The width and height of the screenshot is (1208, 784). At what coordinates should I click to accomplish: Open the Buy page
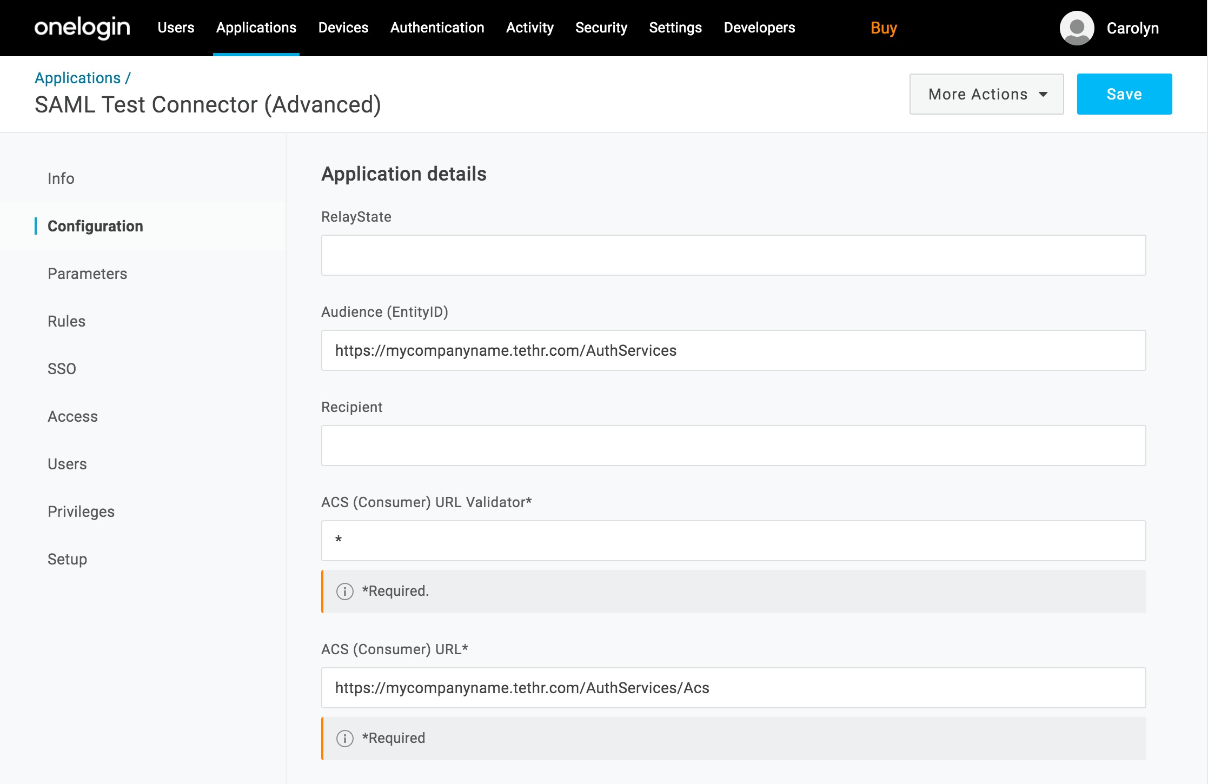pos(883,28)
